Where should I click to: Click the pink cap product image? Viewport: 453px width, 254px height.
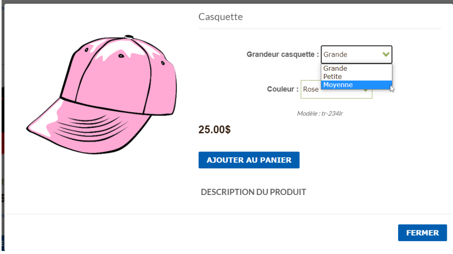tap(102, 95)
